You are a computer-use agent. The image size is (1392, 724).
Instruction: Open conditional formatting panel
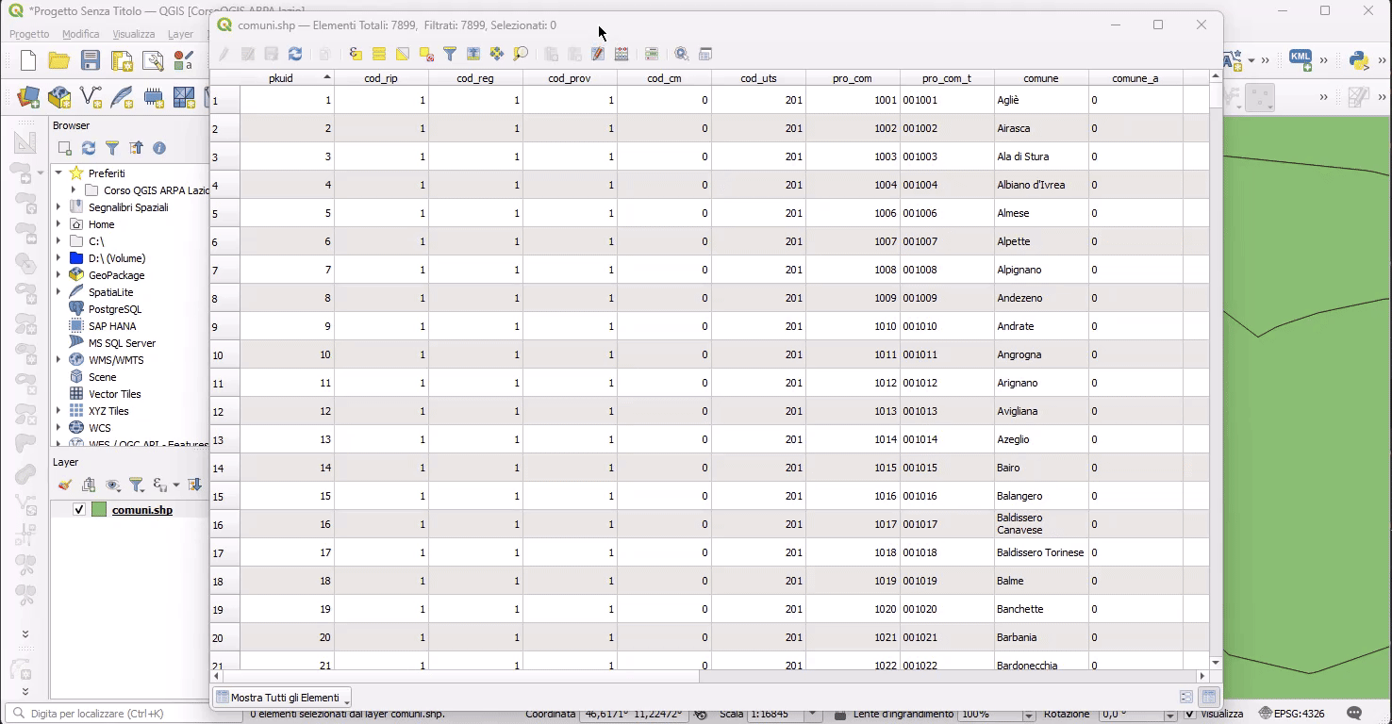(652, 55)
